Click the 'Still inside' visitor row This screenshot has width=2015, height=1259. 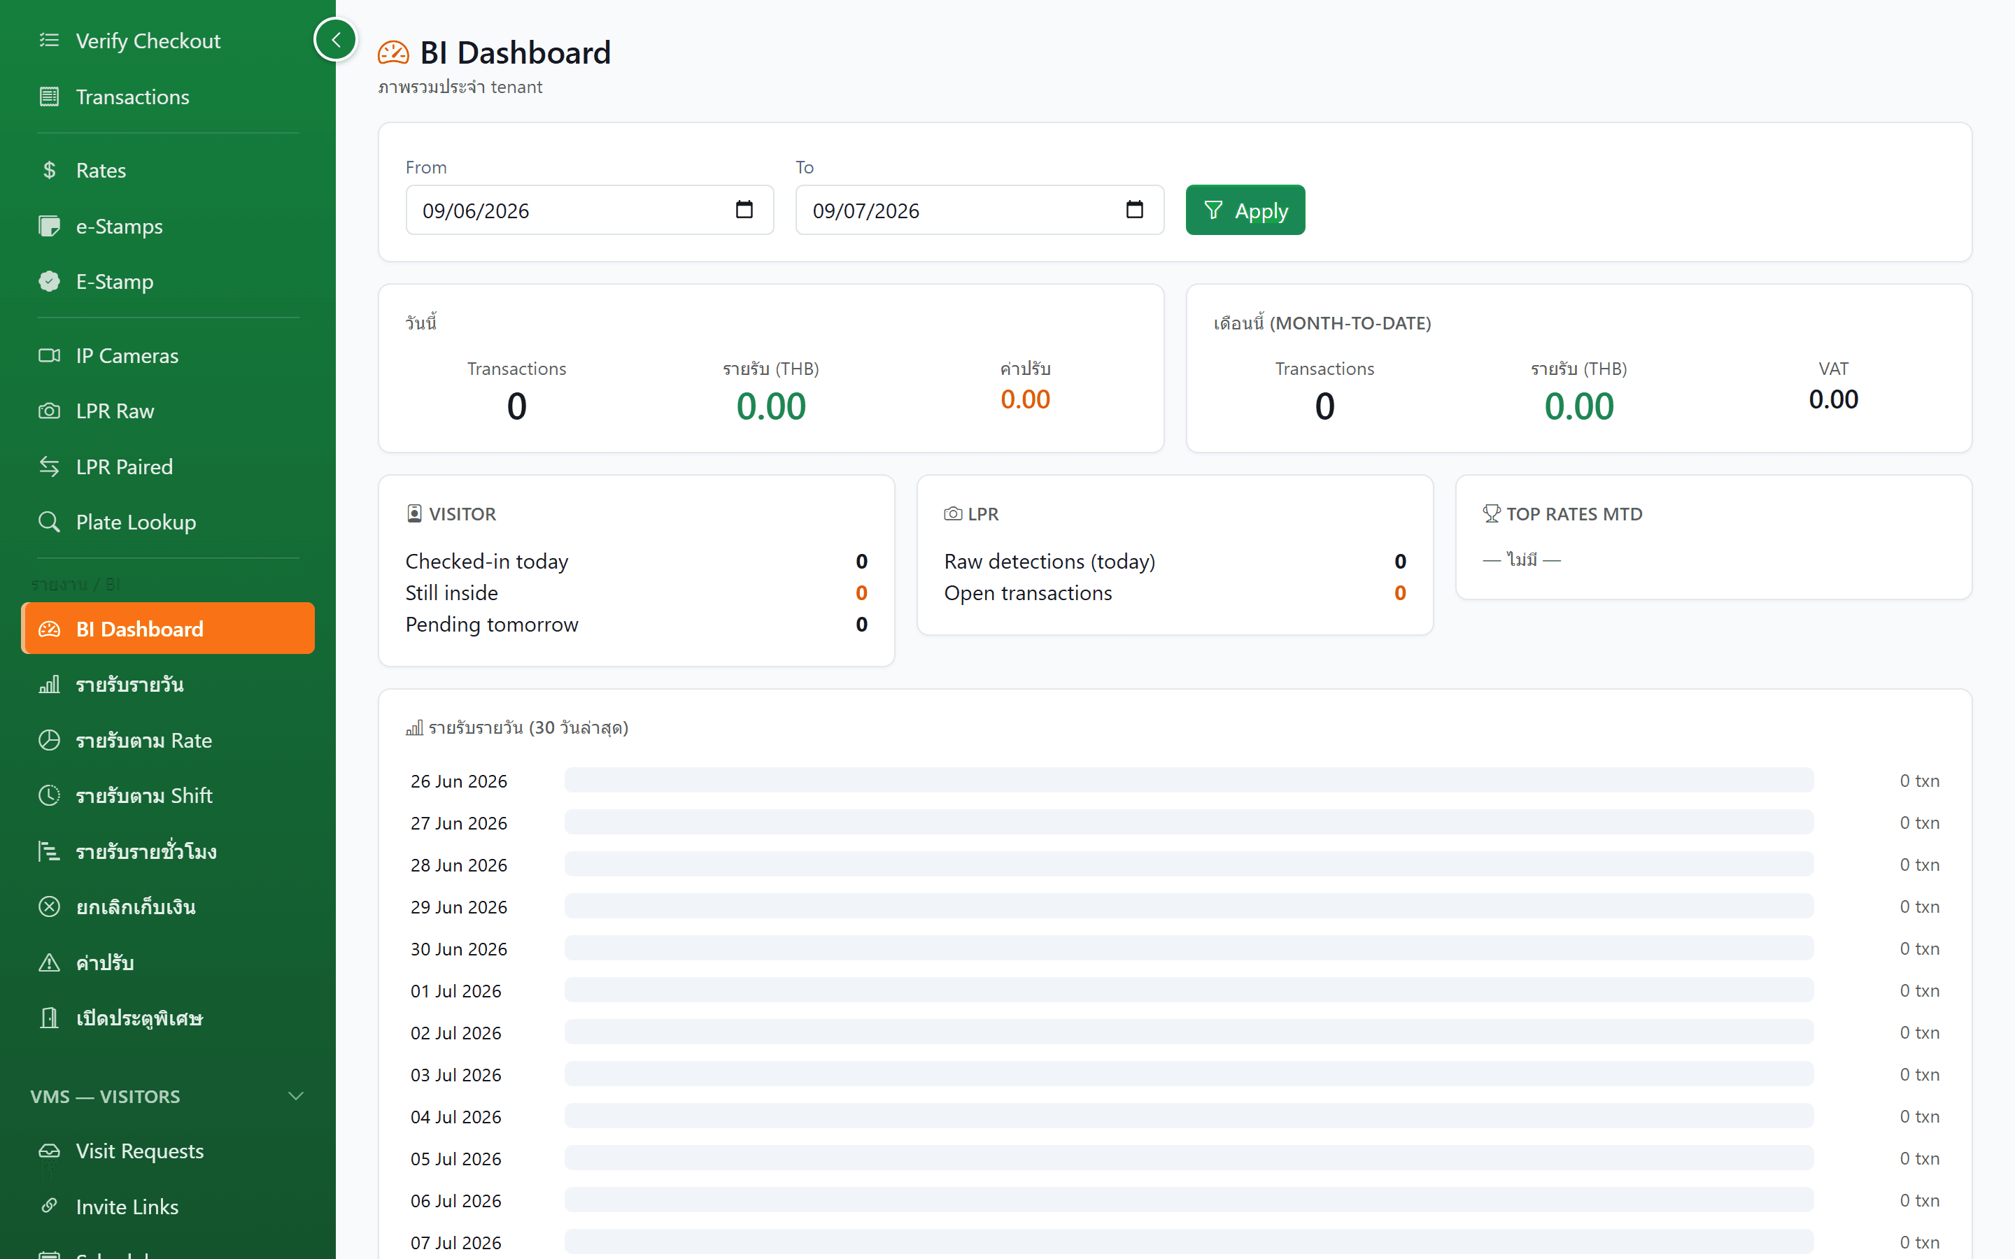click(636, 593)
